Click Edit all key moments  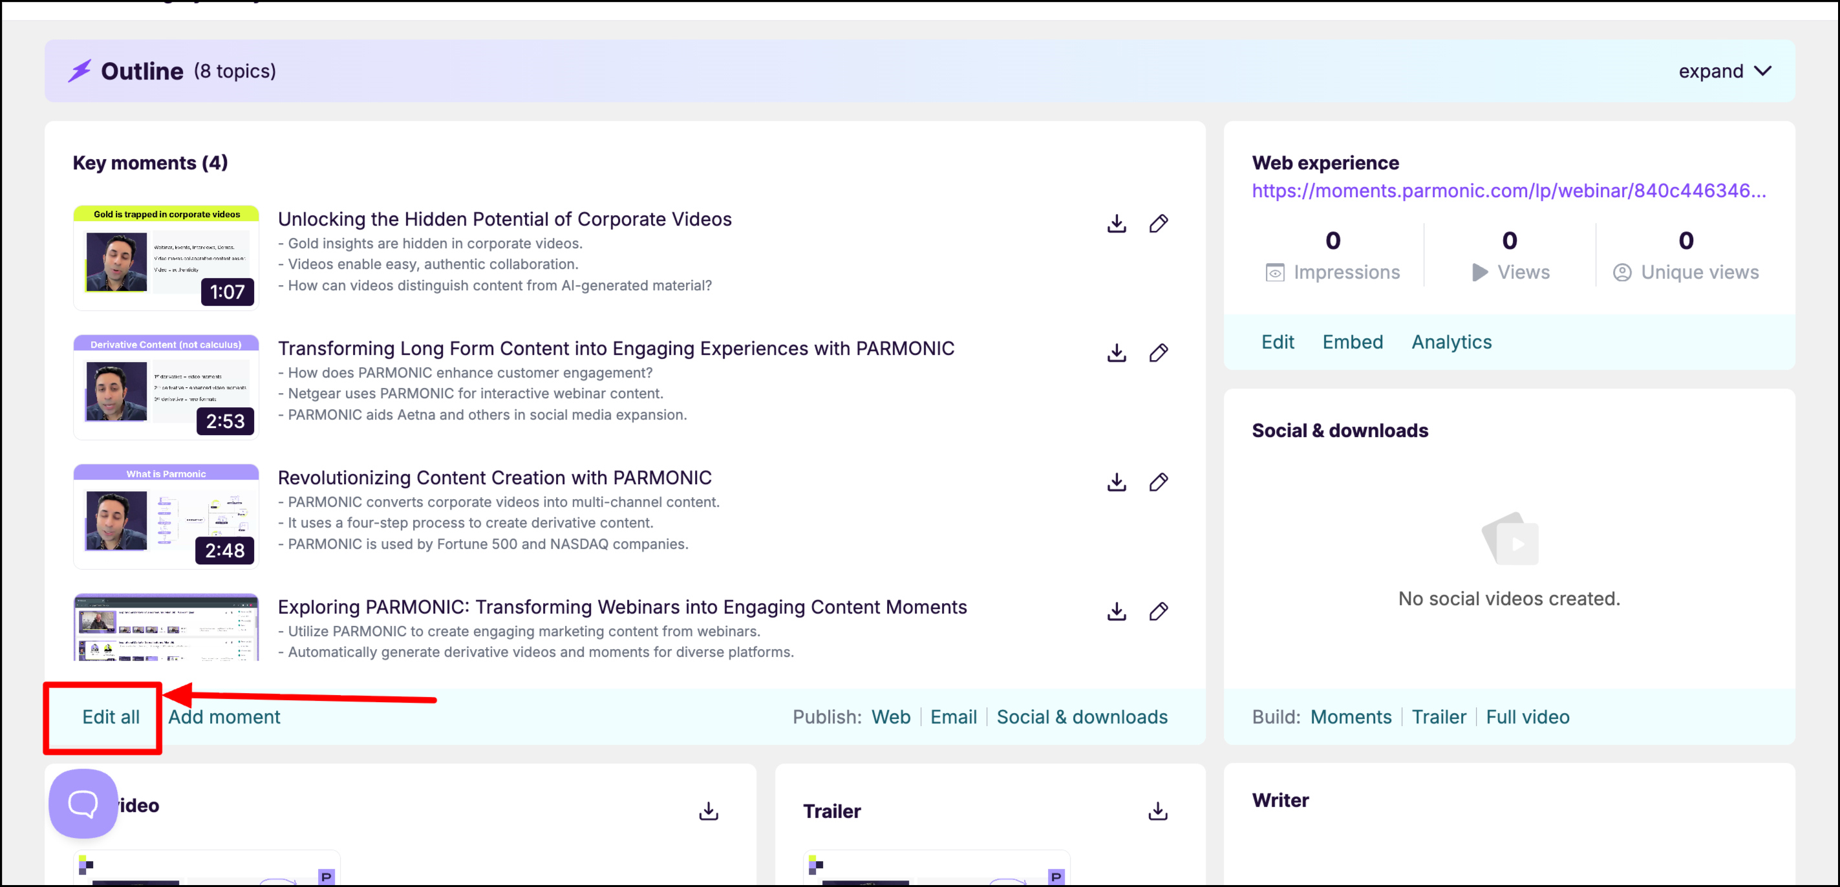point(111,717)
